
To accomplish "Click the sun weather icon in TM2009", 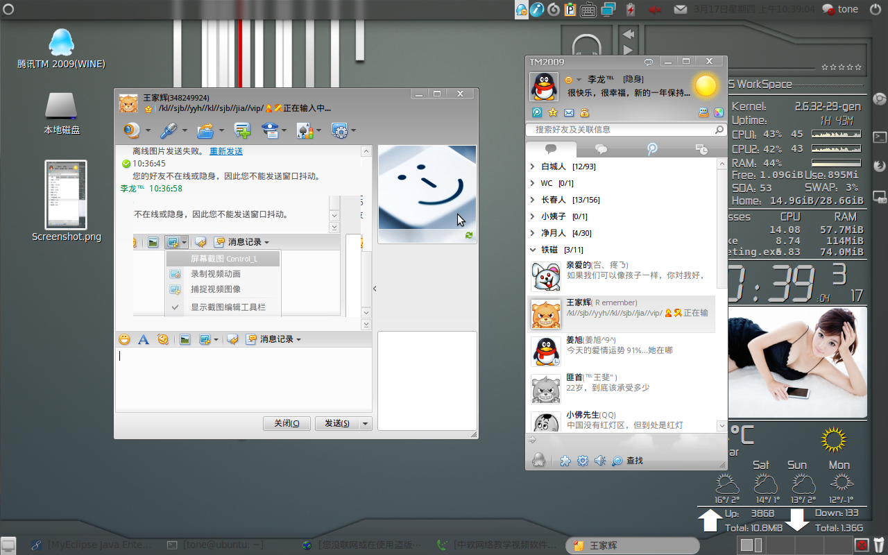I will click(x=706, y=86).
